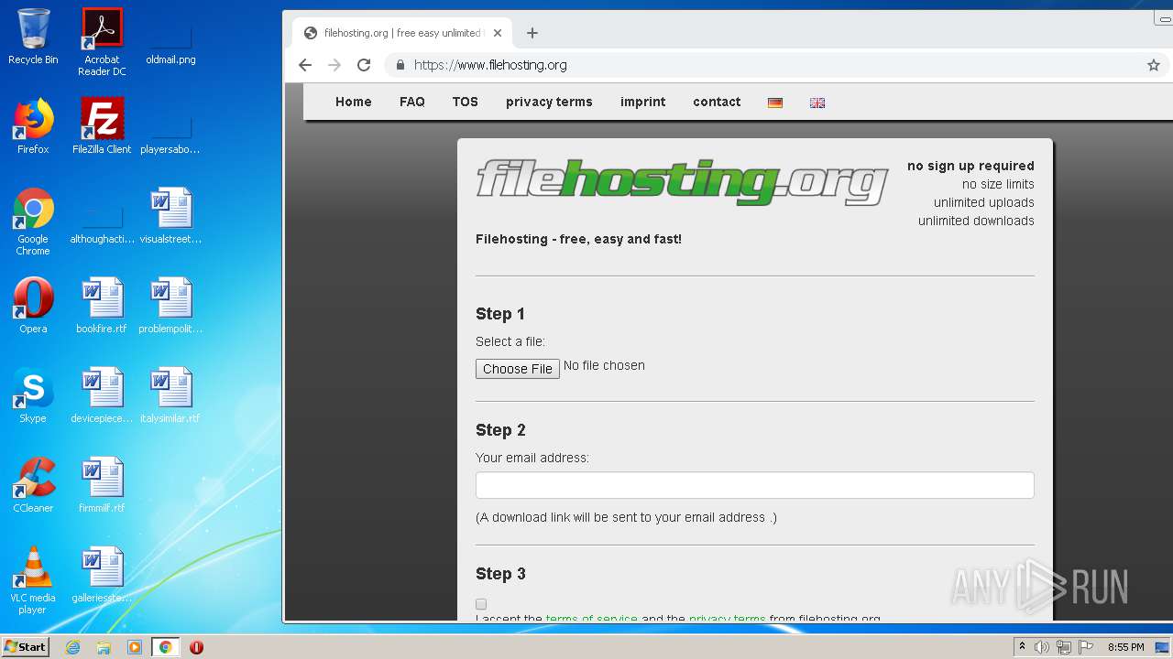Click the taskbar clock 8:55 PM

coord(1125,647)
